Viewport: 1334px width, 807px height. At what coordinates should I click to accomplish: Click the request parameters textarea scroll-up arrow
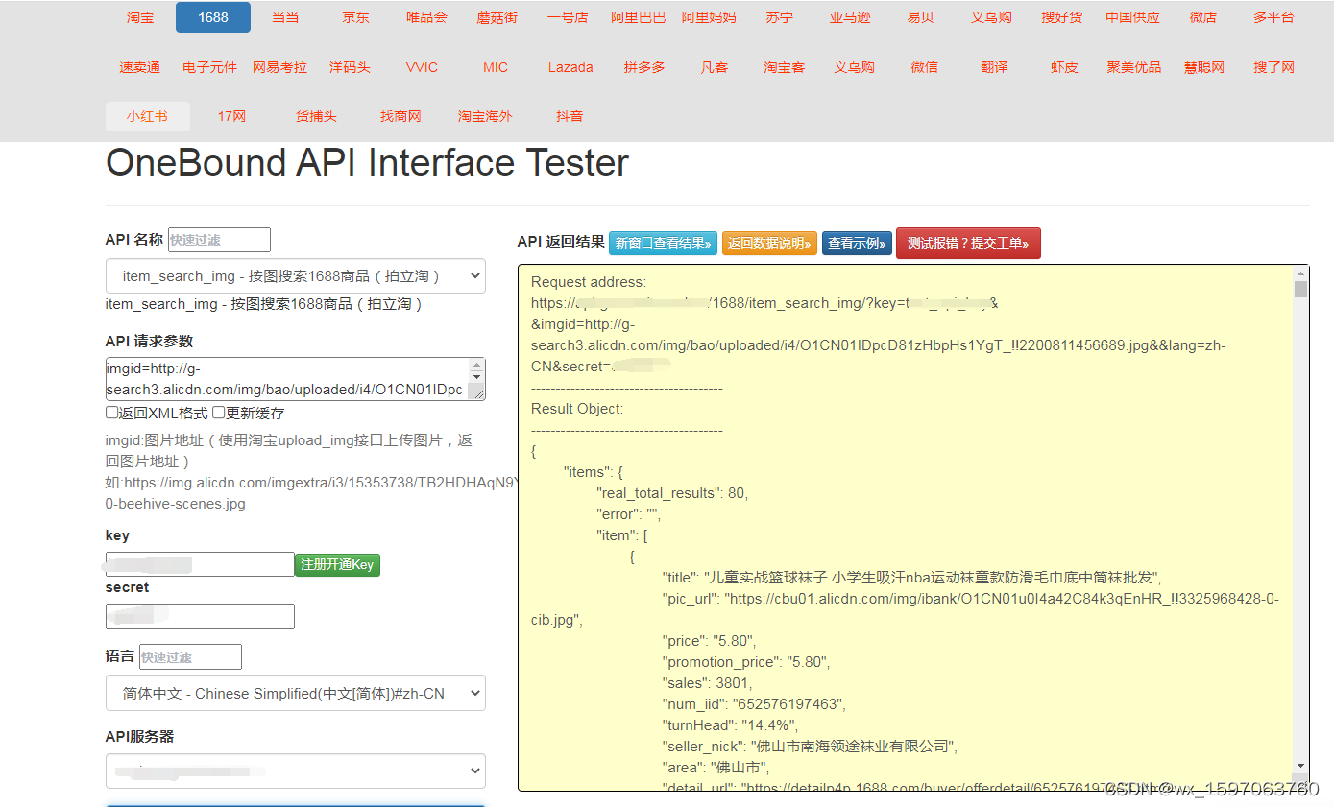tap(476, 365)
